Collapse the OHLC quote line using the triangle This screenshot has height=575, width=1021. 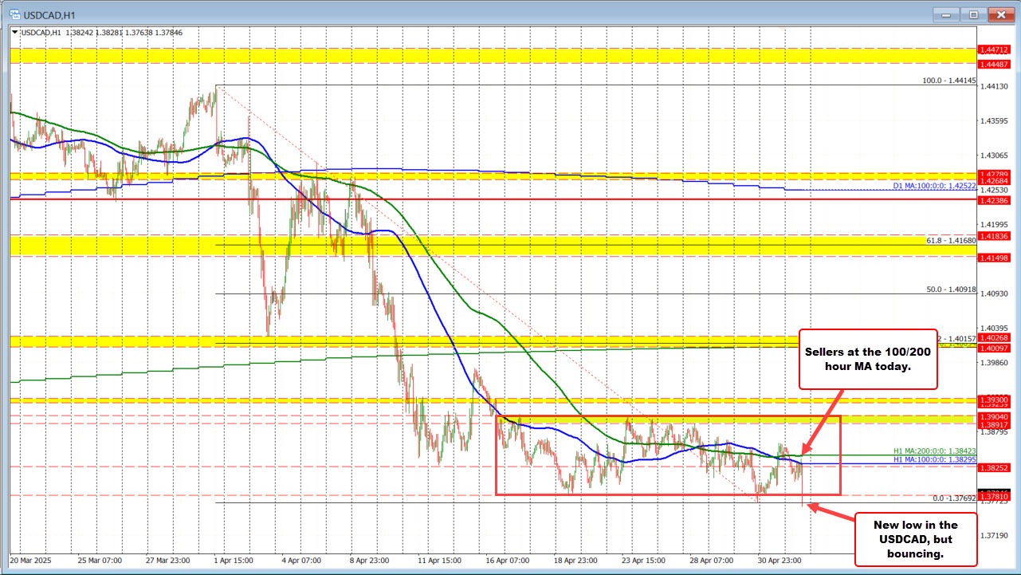(14, 33)
